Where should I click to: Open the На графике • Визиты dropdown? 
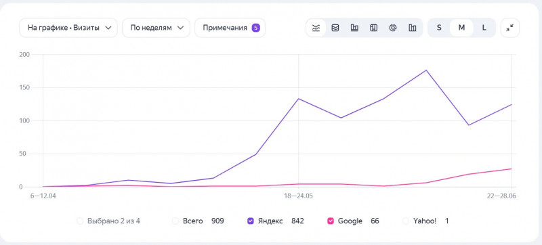point(68,28)
